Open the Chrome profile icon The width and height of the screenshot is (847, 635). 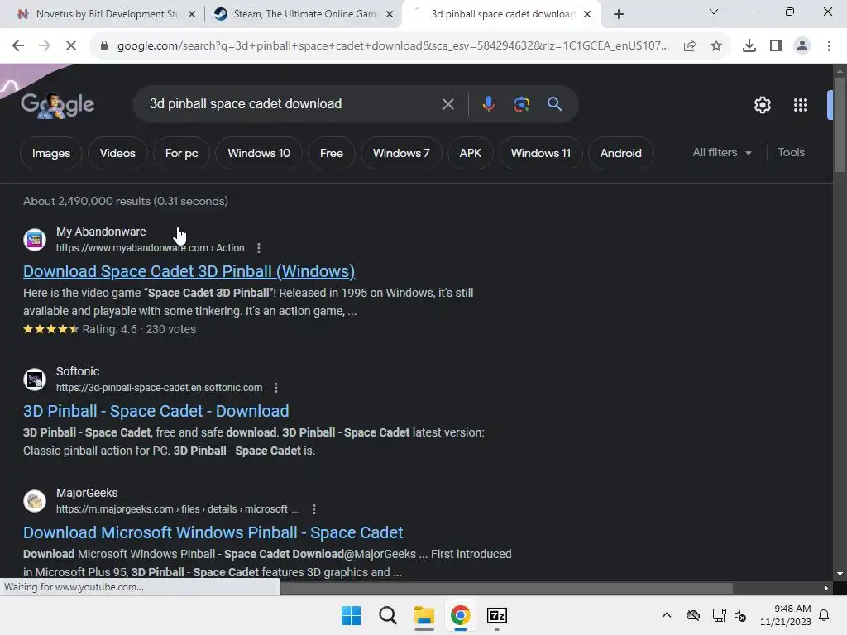[x=802, y=46]
